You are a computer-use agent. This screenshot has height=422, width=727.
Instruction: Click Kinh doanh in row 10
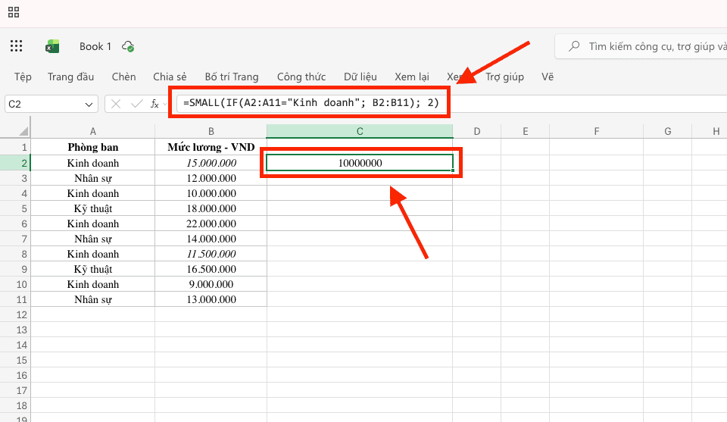click(92, 284)
